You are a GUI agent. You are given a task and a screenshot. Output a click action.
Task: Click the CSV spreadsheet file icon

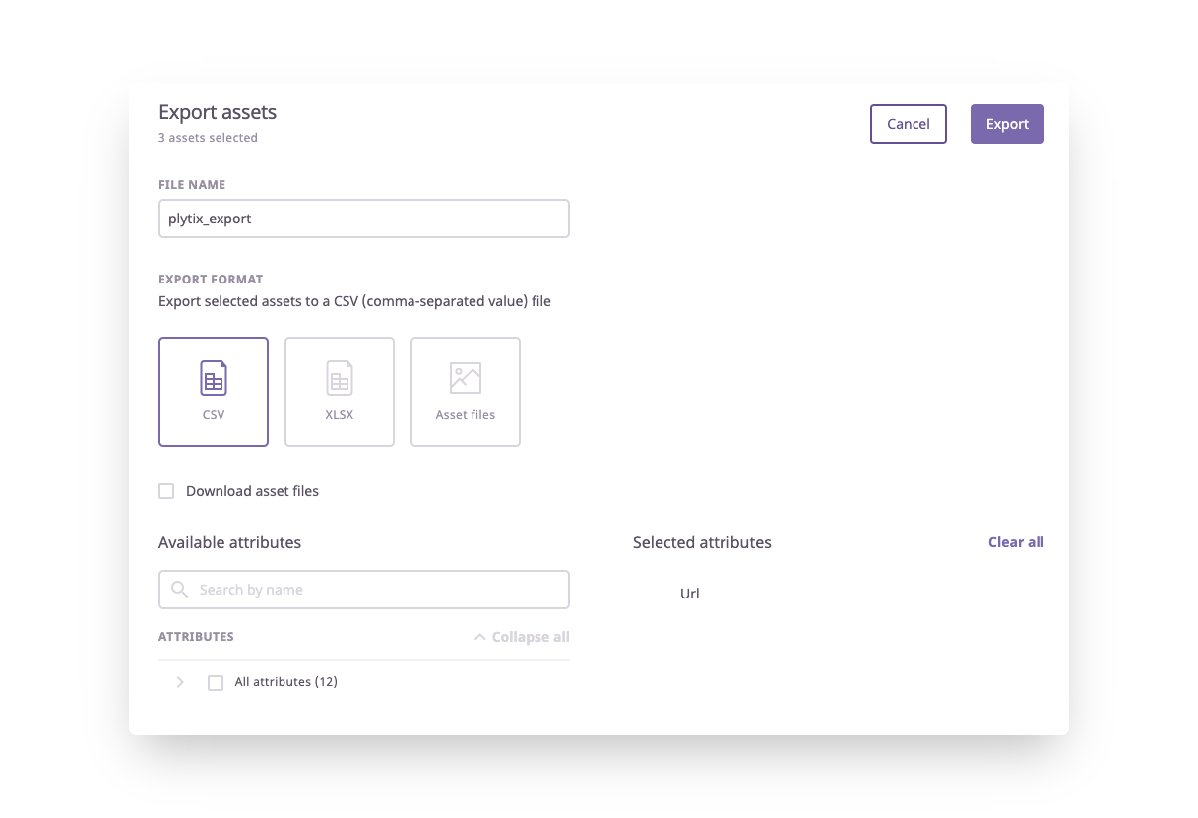(x=214, y=378)
